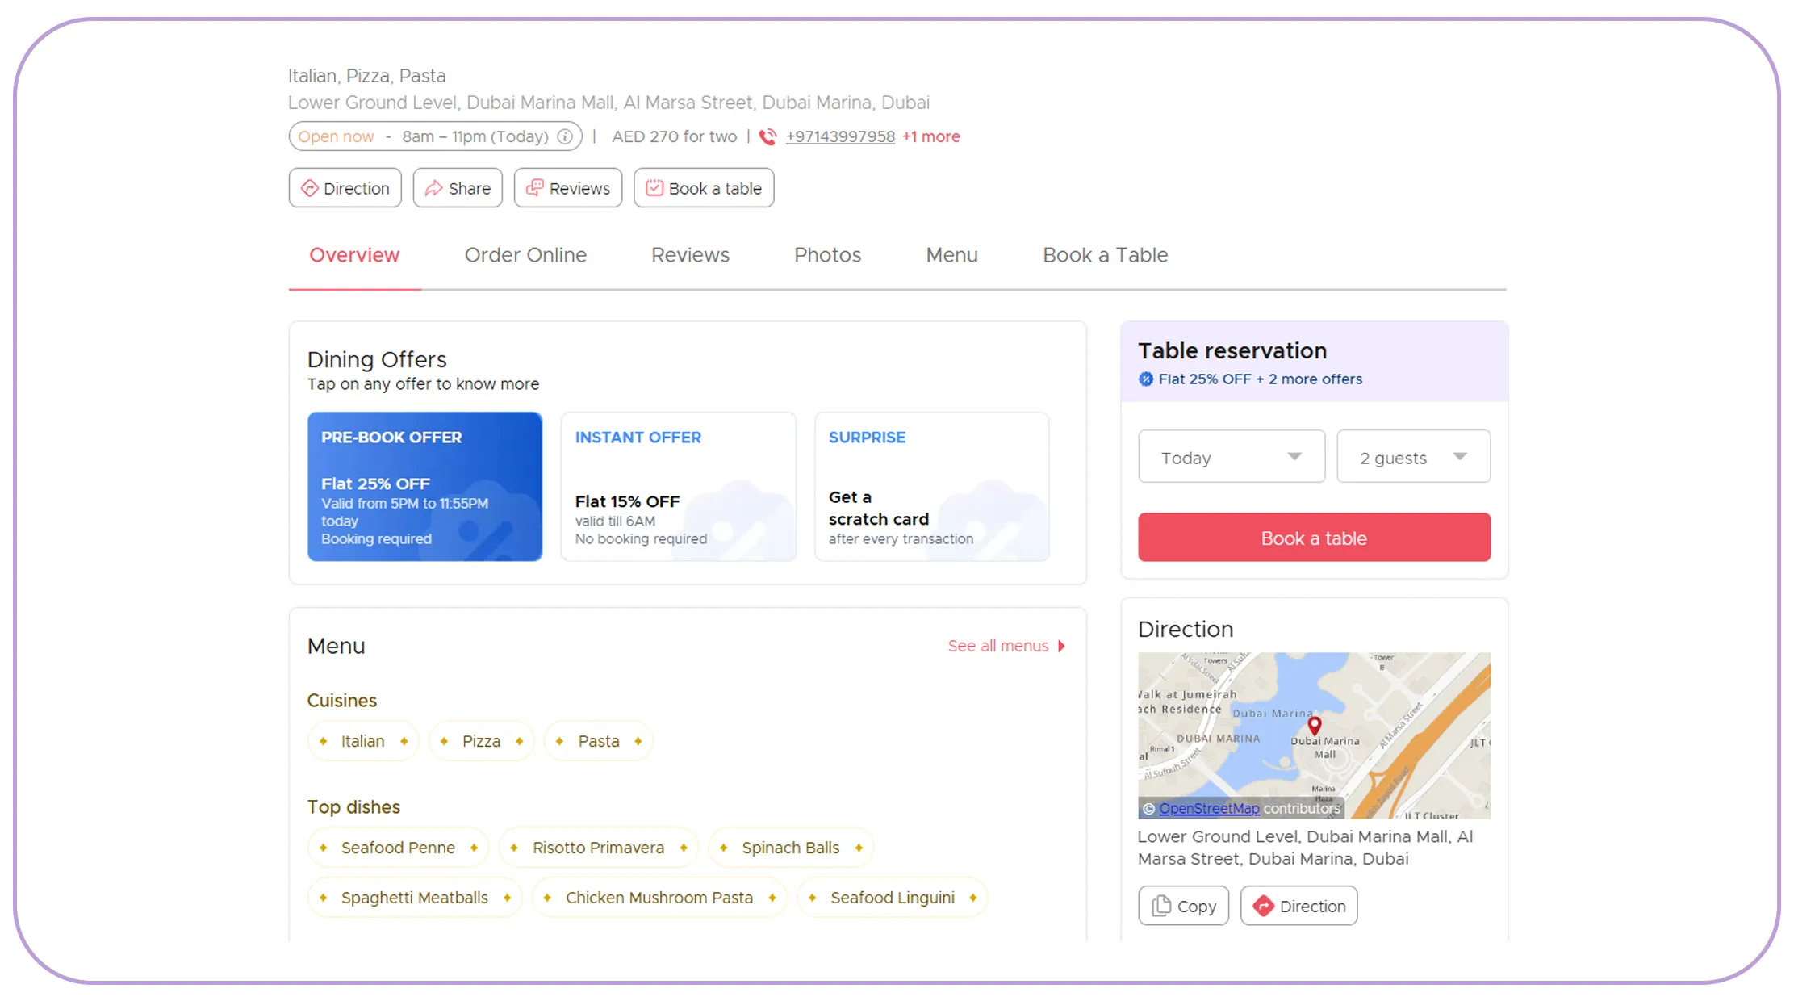Click the Seafood Penne dish chip

[x=398, y=848]
